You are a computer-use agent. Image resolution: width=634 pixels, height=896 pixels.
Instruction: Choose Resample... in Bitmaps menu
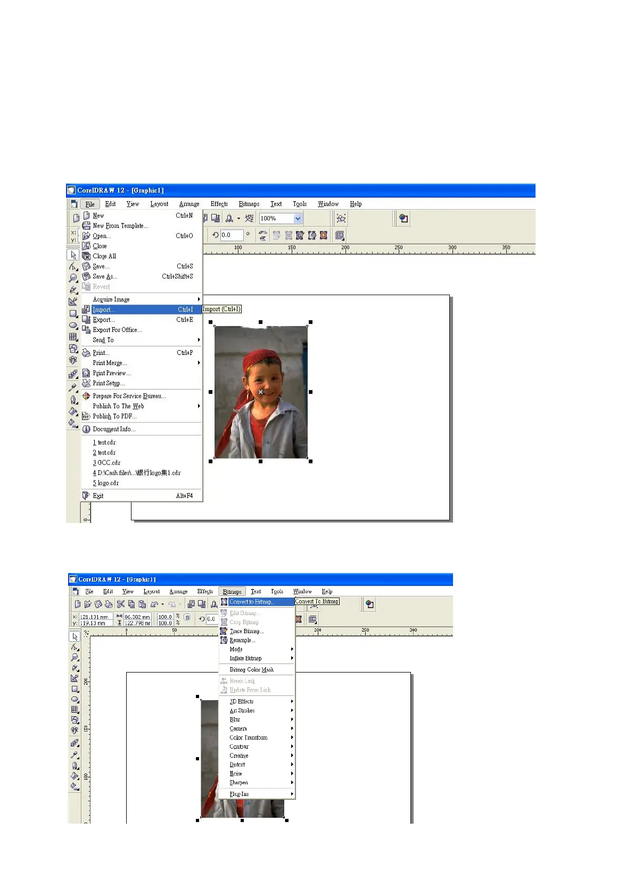point(257,640)
